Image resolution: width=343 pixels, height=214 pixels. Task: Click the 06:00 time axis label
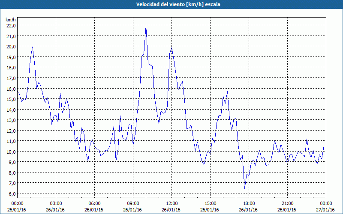point(94,204)
